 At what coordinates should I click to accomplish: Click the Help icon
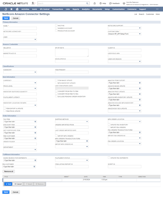point(100,4)
